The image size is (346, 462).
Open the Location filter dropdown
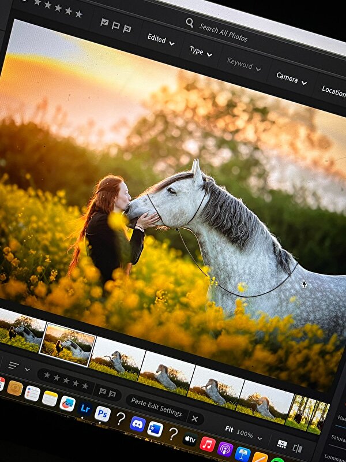tap(334, 91)
